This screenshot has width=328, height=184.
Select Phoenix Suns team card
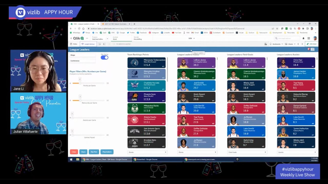point(146,97)
